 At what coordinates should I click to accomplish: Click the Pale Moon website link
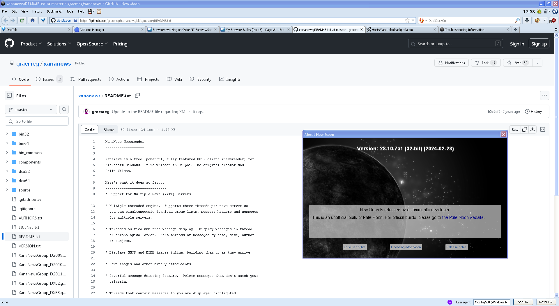click(463, 217)
